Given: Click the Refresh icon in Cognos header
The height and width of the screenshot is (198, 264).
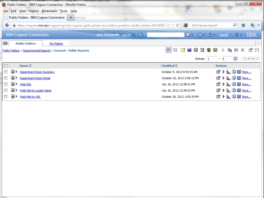Looking at the screenshot, I should click(140, 35).
